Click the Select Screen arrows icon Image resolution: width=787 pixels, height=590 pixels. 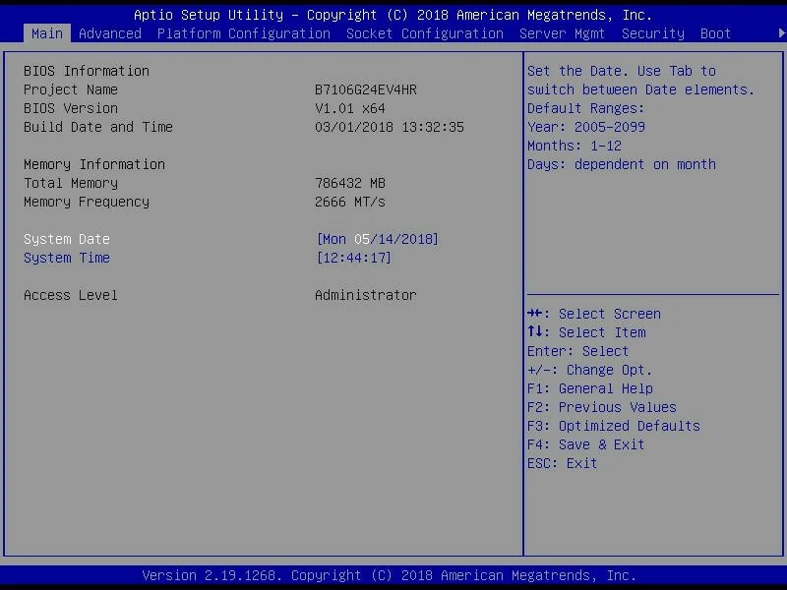[536, 314]
